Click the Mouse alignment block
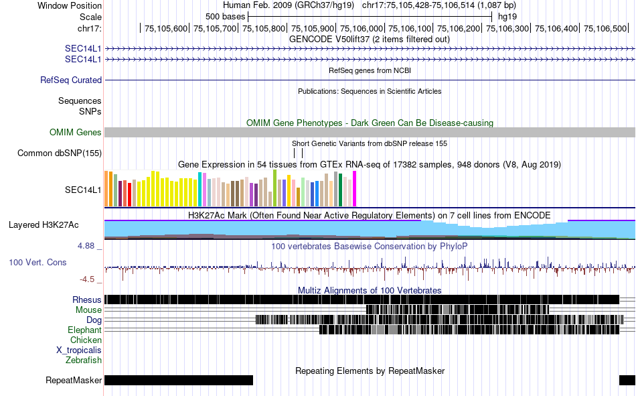This screenshot has height=396, width=636. pos(457,310)
